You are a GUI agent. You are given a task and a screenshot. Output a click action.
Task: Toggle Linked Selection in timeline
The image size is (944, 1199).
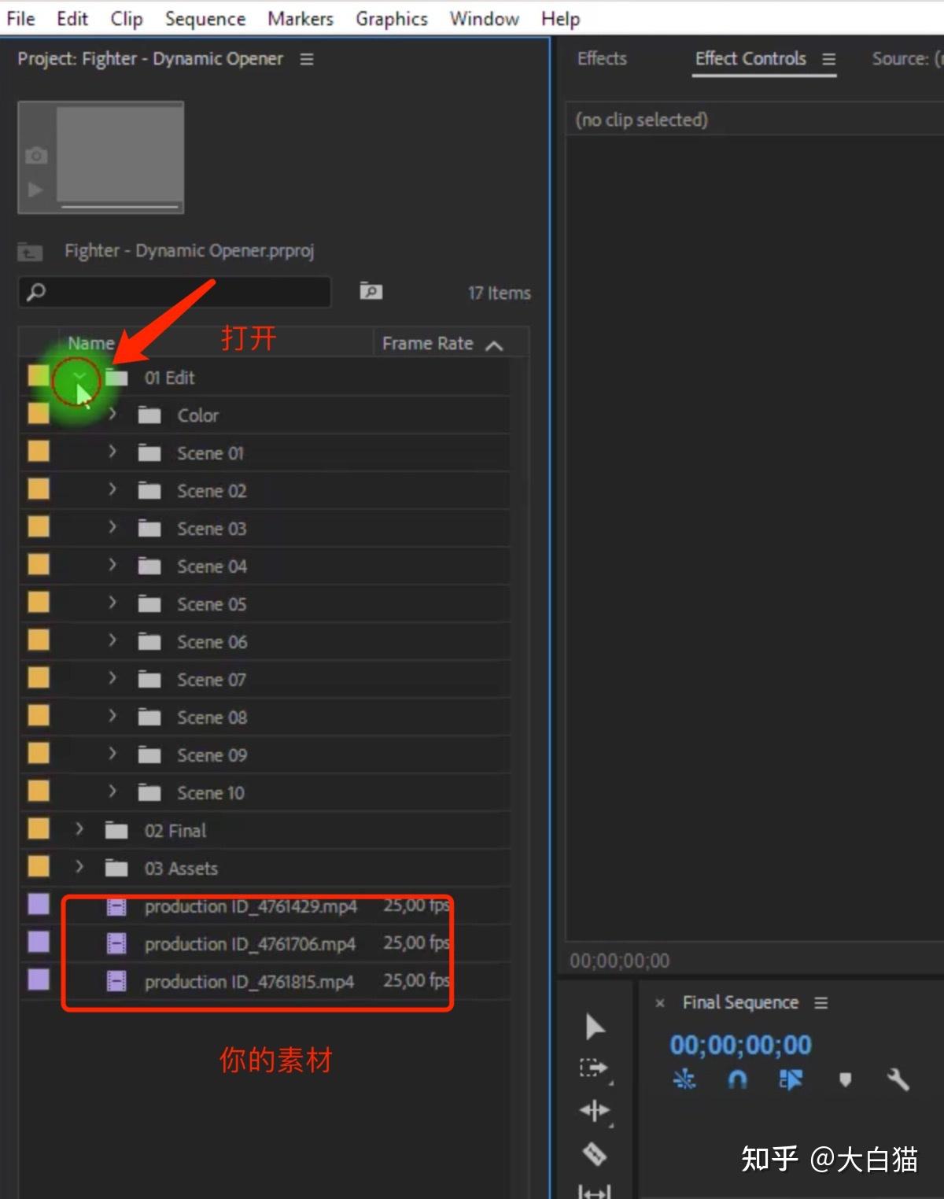(791, 1079)
